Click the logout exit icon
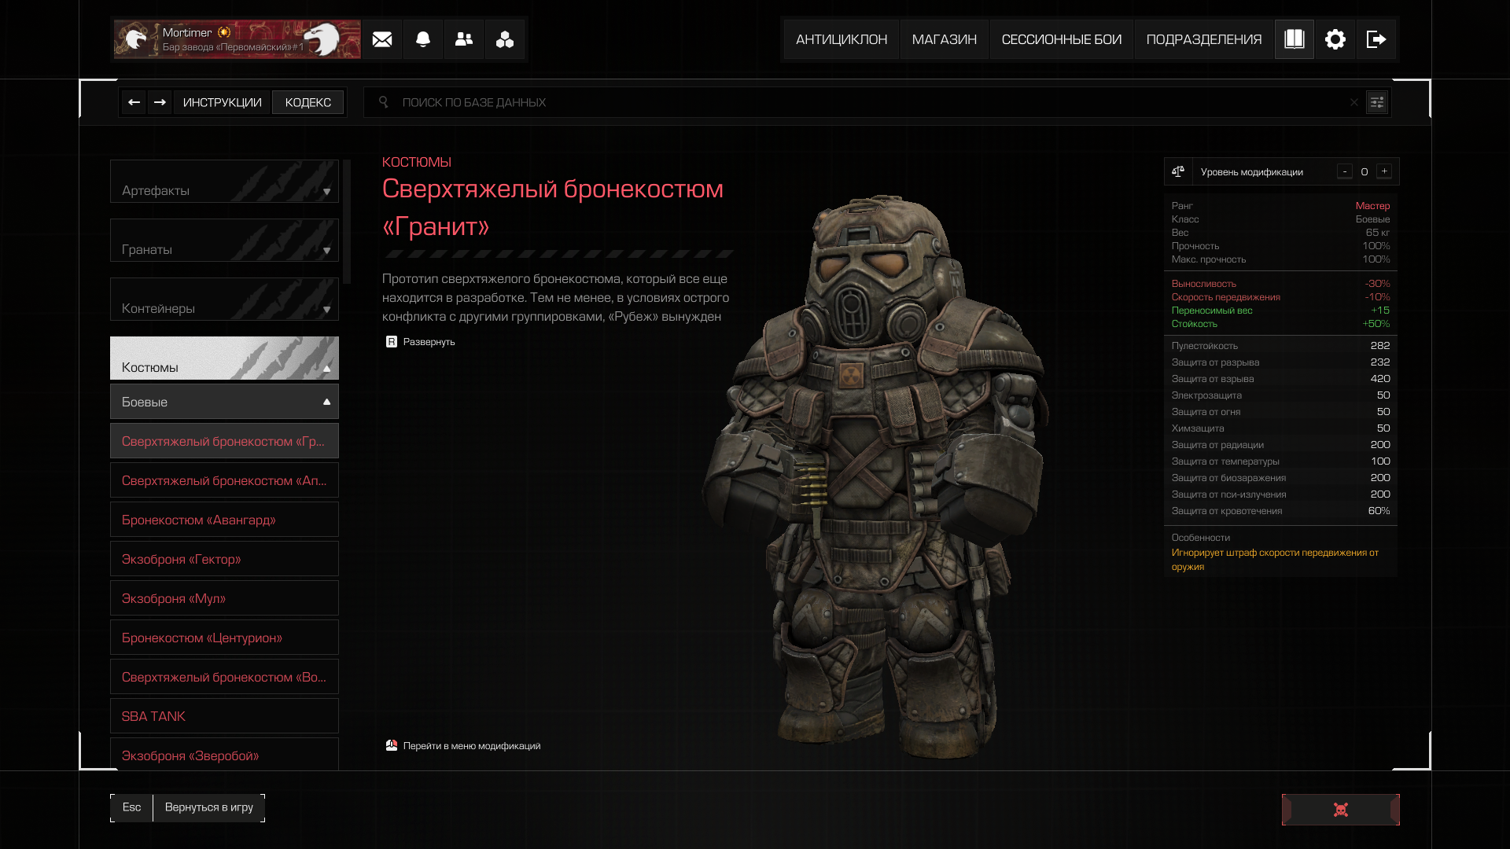 point(1376,39)
